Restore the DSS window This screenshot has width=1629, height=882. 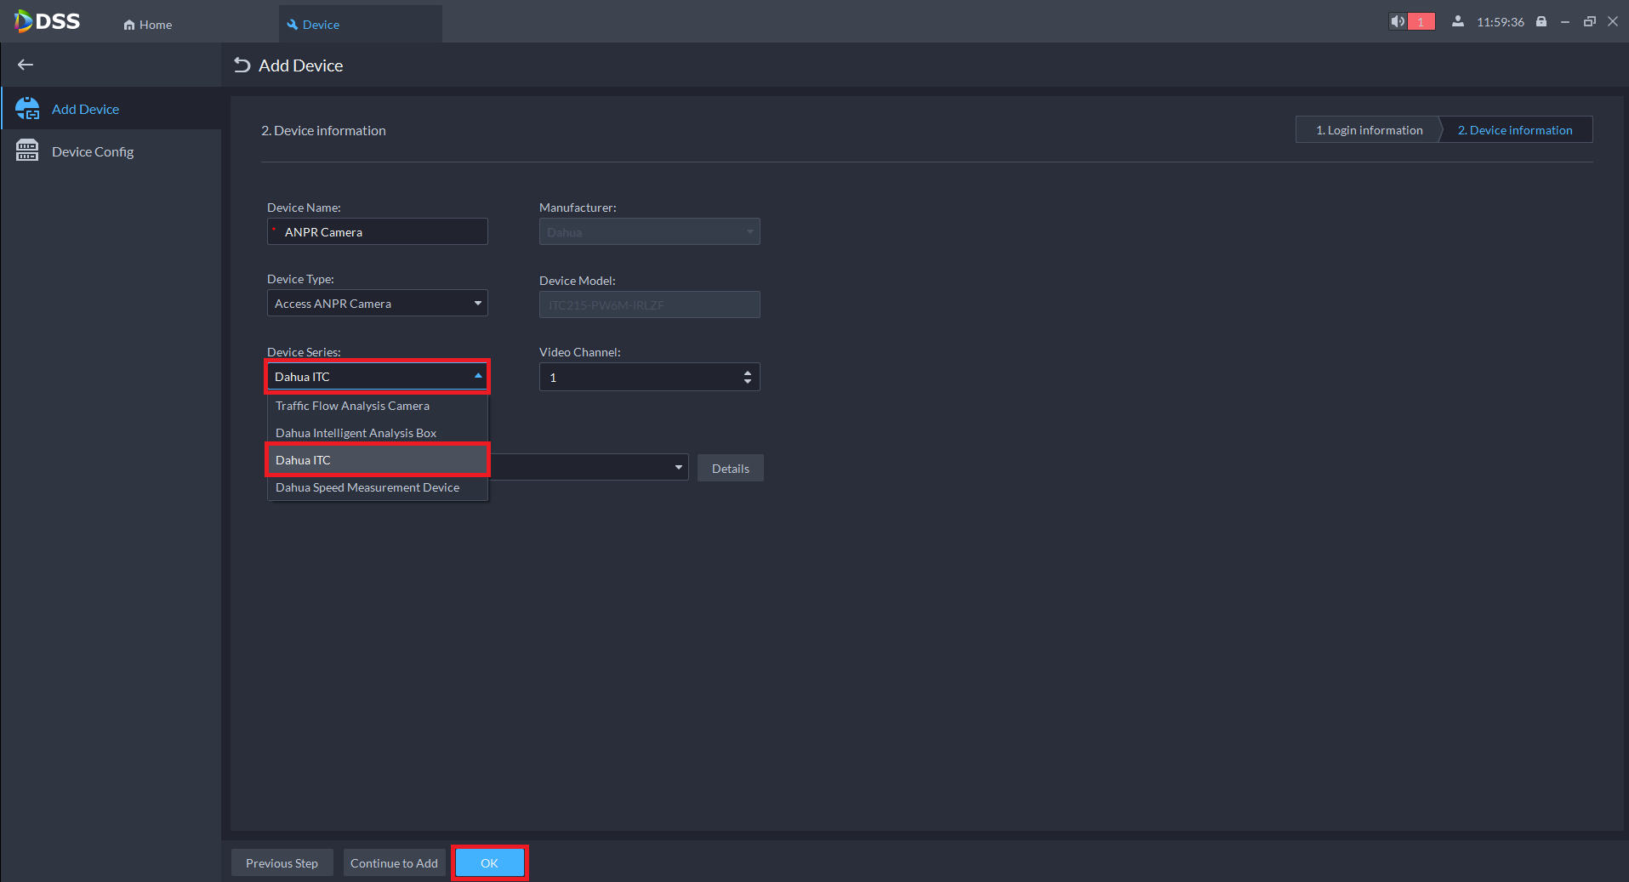(1589, 21)
